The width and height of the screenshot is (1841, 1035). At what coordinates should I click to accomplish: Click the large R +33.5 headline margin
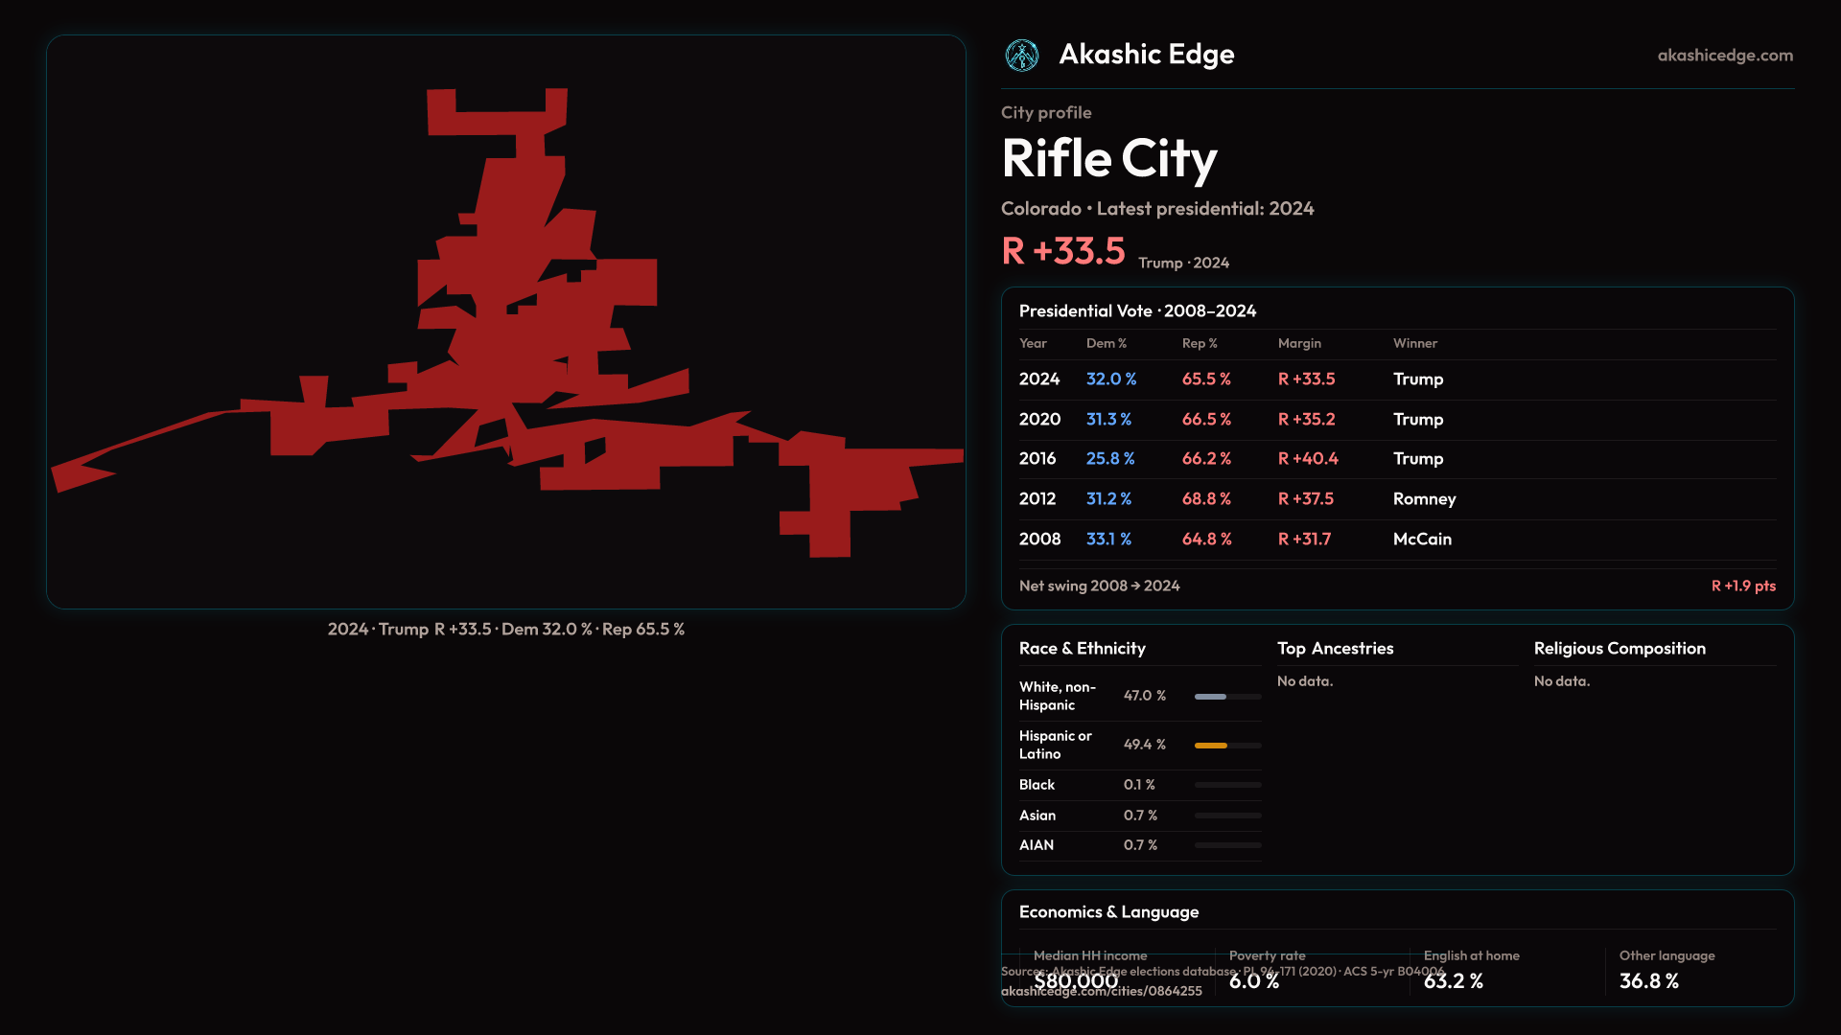click(x=1062, y=251)
